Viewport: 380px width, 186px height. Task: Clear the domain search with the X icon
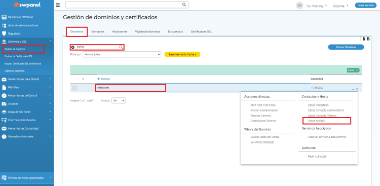72,47
